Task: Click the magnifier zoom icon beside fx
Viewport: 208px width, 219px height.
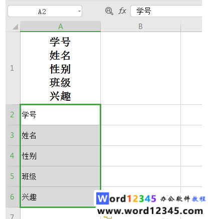Action: pos(109,11)
